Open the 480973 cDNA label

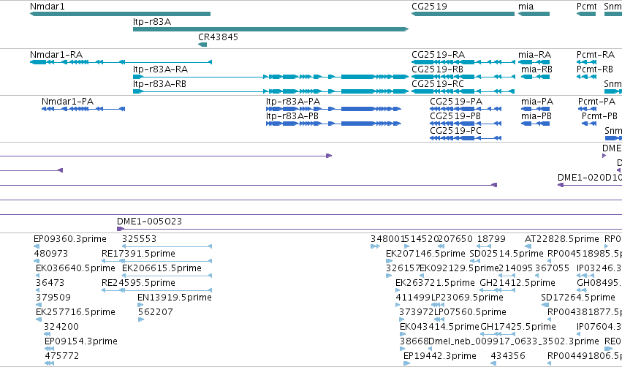click(50, 253)
